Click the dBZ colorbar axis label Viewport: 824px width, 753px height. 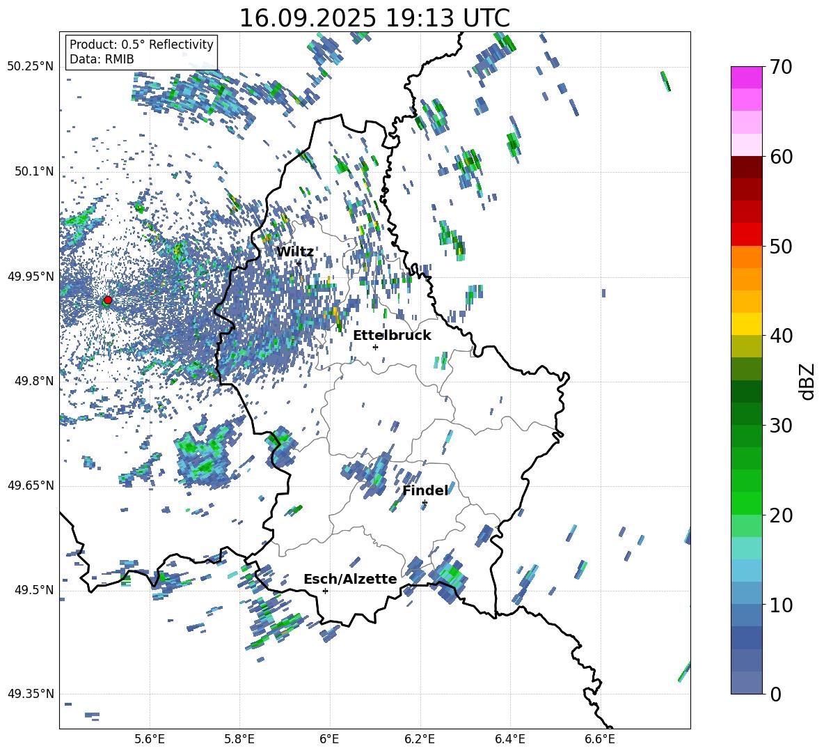click(x=808, y=381)
